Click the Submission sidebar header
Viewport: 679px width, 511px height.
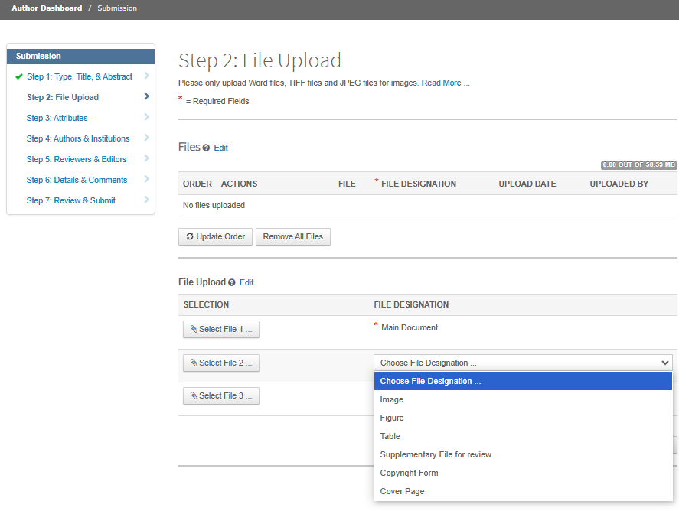pyautogui.click(x=80, y=57)
